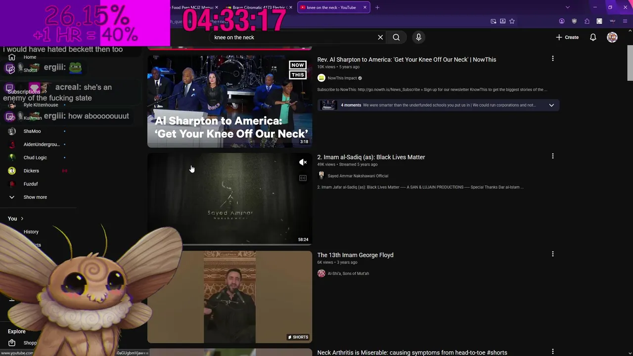Click the search magnifier button
The height and width of the screenshot is (356, 633).
pos(396,37)
